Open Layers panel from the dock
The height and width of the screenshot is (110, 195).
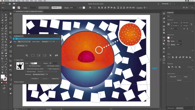(x=164, y=57)
